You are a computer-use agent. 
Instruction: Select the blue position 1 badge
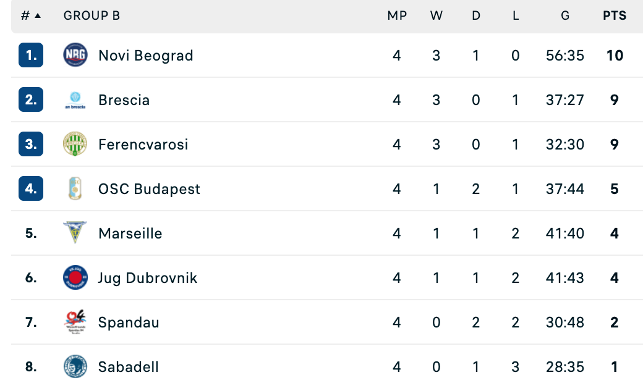point(31,55)
